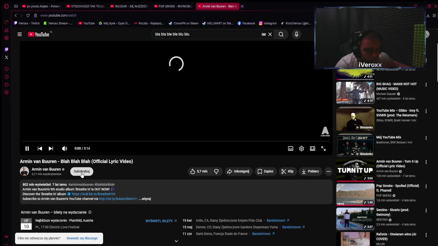Screen dimensions: 438x246
Task: Open Facebook bookmark
Action: pyautogui.click(x=246, y=23)
